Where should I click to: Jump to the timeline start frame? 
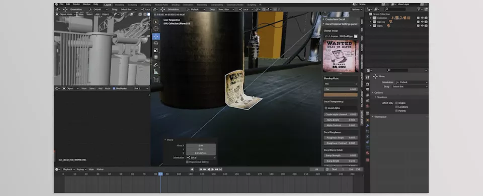pos(201,169)
